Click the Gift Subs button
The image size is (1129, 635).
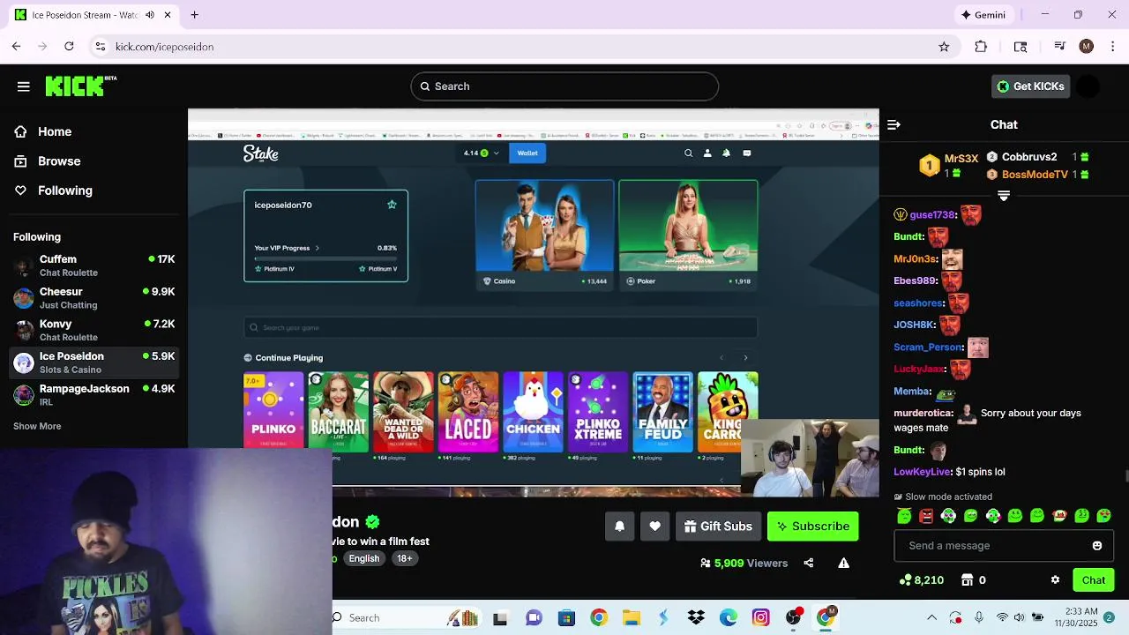pyautogui.click(x=718, y=527)
